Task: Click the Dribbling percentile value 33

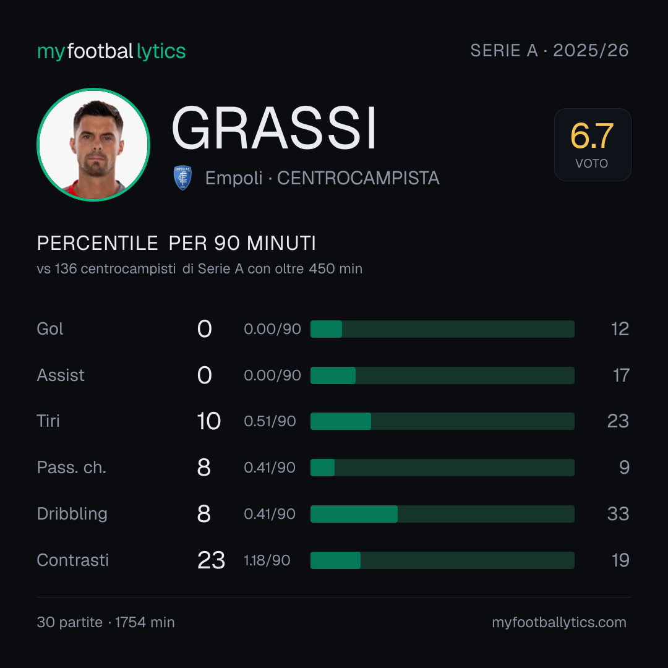Action: pyautogui.click(x=618, y=514)
